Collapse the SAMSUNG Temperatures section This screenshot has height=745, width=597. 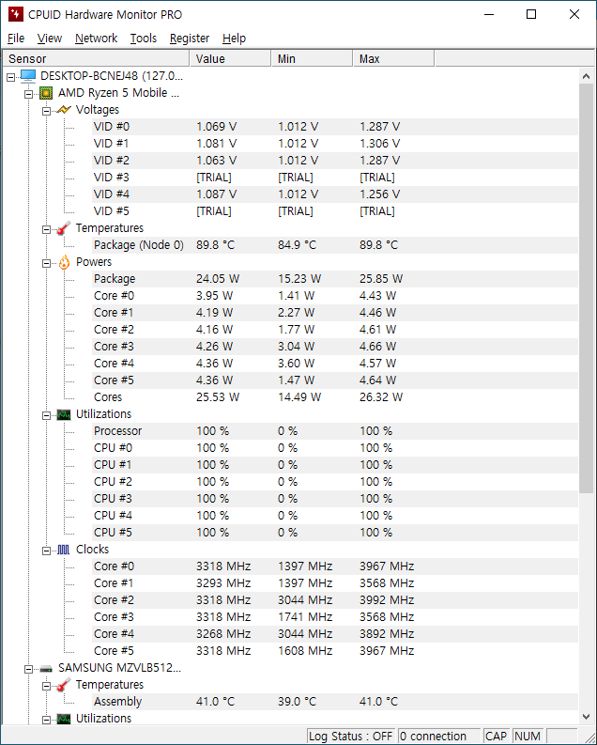pos(46,686)
